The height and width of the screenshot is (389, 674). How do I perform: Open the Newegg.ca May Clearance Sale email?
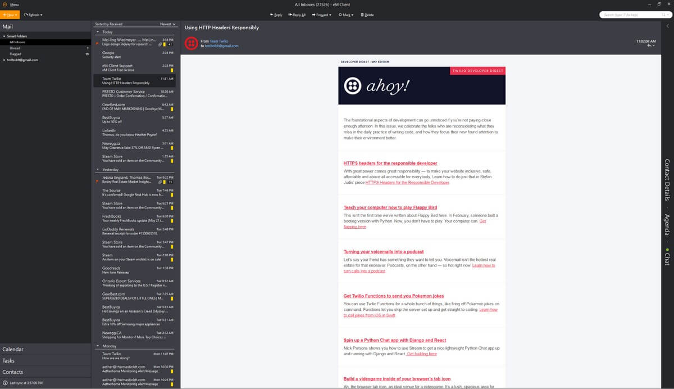(x=135, y=145)
